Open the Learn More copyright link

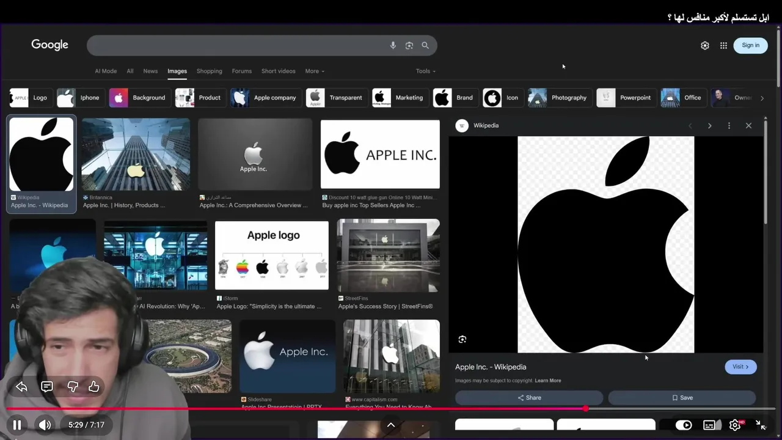point(548,381)
